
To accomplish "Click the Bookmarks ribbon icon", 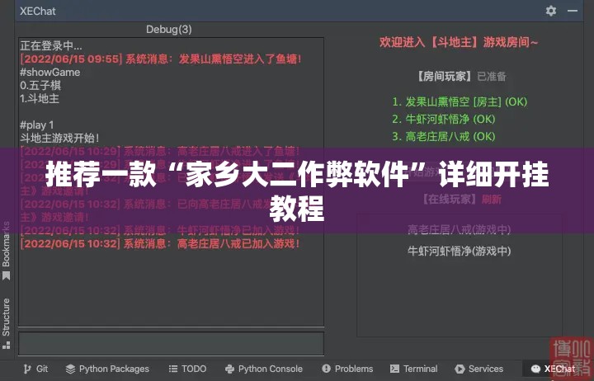I will tap(6, 275).
